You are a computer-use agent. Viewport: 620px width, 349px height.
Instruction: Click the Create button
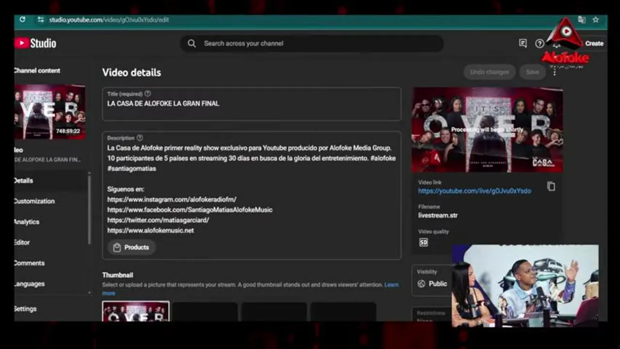click(x=594, y=44)
